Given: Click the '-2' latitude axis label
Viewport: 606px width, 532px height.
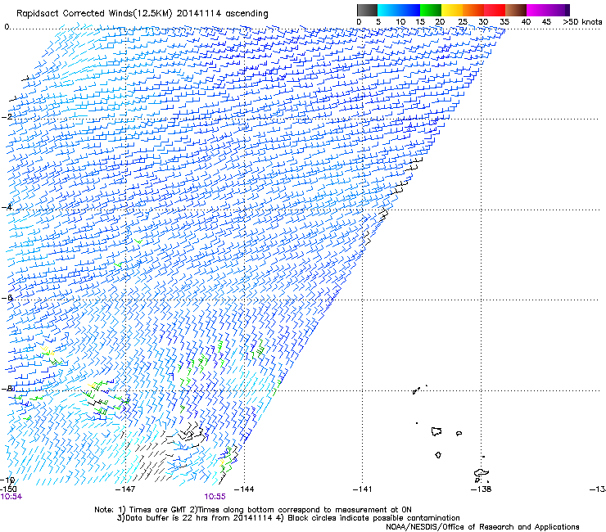Looking at the screenshot, I should point(7,117).
